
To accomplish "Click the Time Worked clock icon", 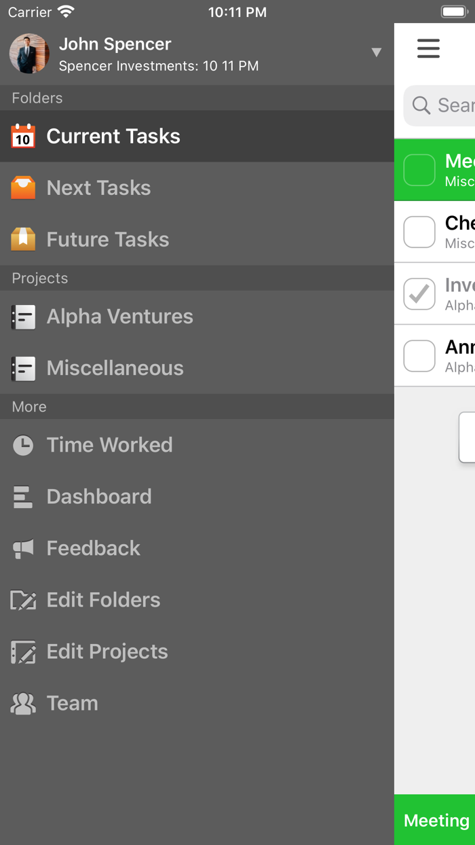I will tap(23, 445).
